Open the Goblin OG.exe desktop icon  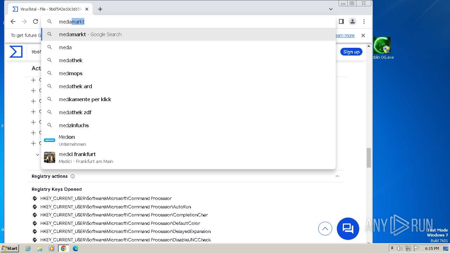tap(382, 48)
